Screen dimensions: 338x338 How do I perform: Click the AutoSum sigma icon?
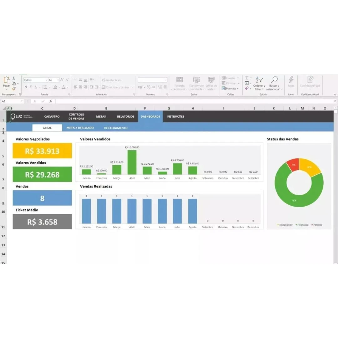point(247,78)
